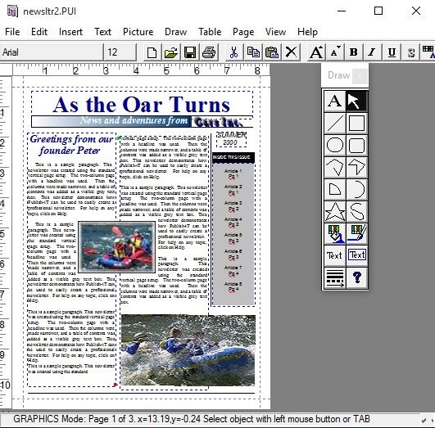The width and height of the screenshot is (435, 428).
Task: Click the Save diskette icon
Action: 190,52
